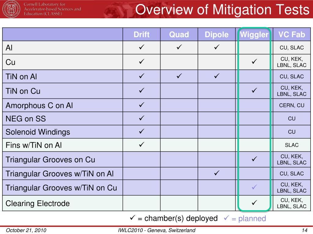
Task: Select the Cu row label
Action: tap(10, 62)
